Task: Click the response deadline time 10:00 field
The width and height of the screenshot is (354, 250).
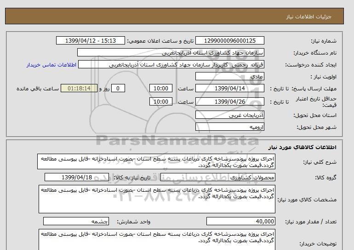Action: [162, 89]
